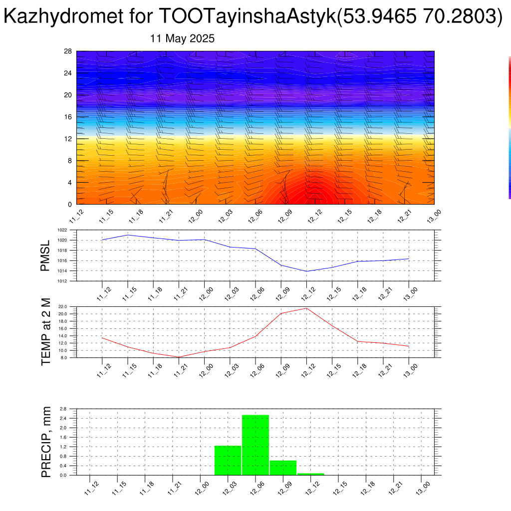
Task: Click the "1.6" precipitation tick label
Action: click(x=63, y=437)
